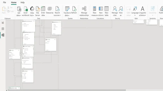This screenshot has width=163, height=91.
Task: Open the File menu
Action: [5, 2]
